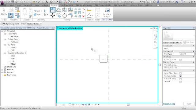Image resolution: width=196 pixels, height=110 pixels.
Task: Open View 1 under 3D Views
Action: [x=13, y=48]
